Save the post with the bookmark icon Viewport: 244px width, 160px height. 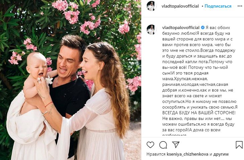point(239,145)
